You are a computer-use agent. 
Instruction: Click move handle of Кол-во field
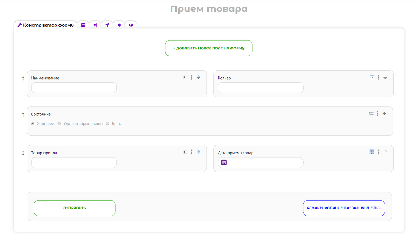tap(385, 78)
